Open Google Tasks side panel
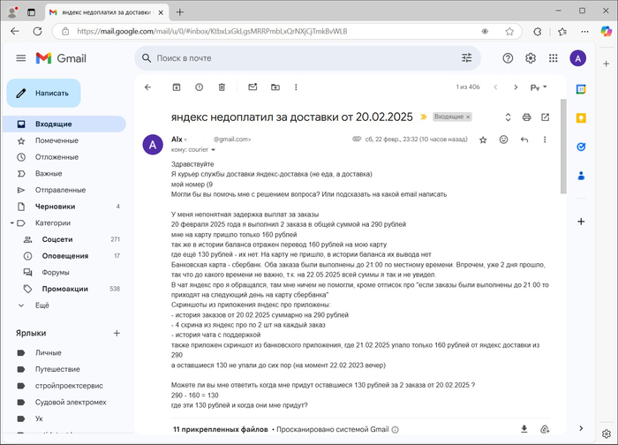Image resolution: width=618 pixels, height=445 pixels. tap(581, 147)
